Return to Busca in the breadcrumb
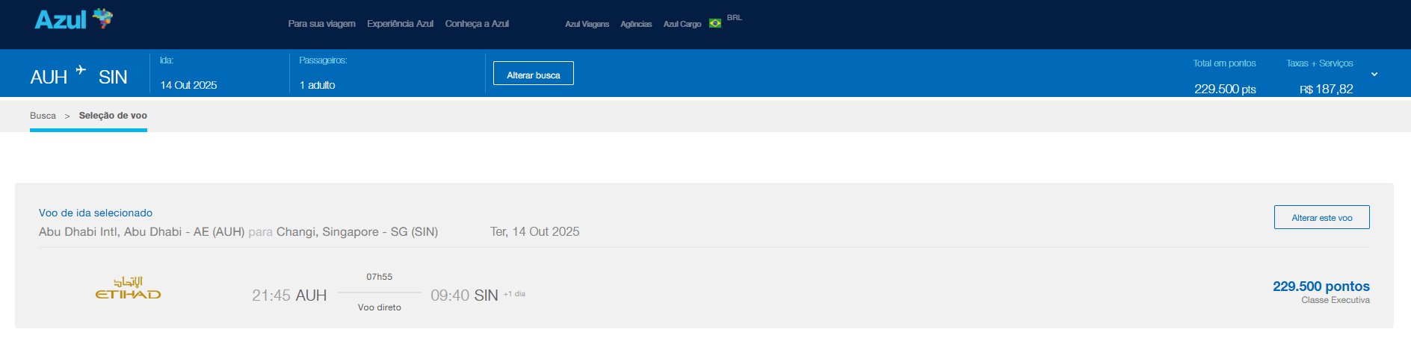The image size is (1411, 338). tap(43, 116)
